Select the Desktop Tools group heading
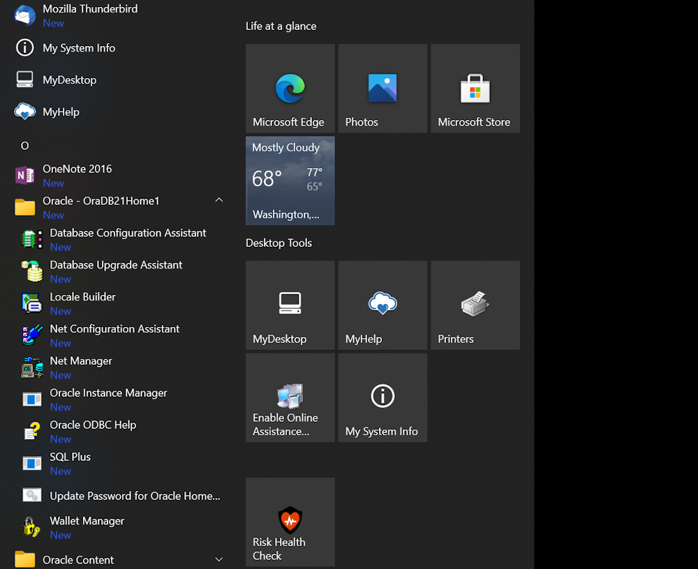The image size is (698, 569). point(279,243)
